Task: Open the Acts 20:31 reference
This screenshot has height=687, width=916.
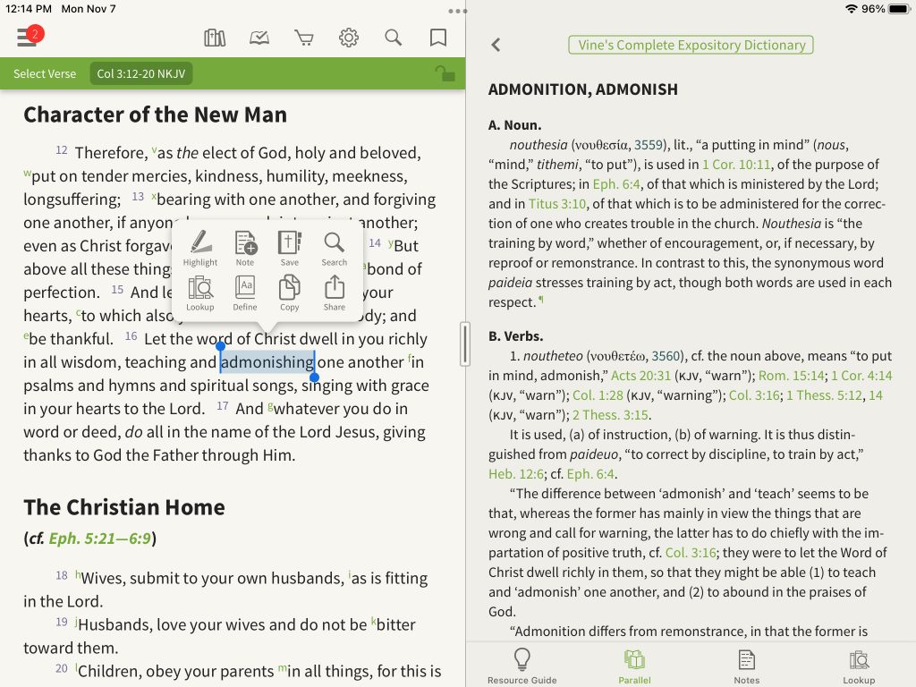Action: [640, 376]
